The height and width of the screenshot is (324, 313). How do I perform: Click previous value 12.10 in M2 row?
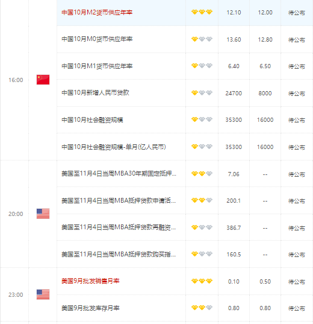tap(234, 13)
